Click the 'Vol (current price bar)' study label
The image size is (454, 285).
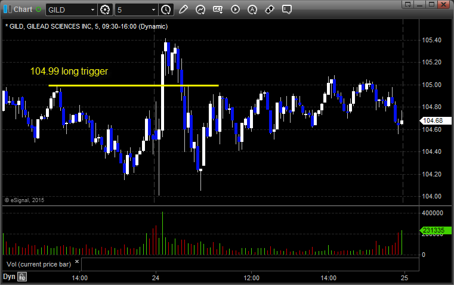coord(39,264)
